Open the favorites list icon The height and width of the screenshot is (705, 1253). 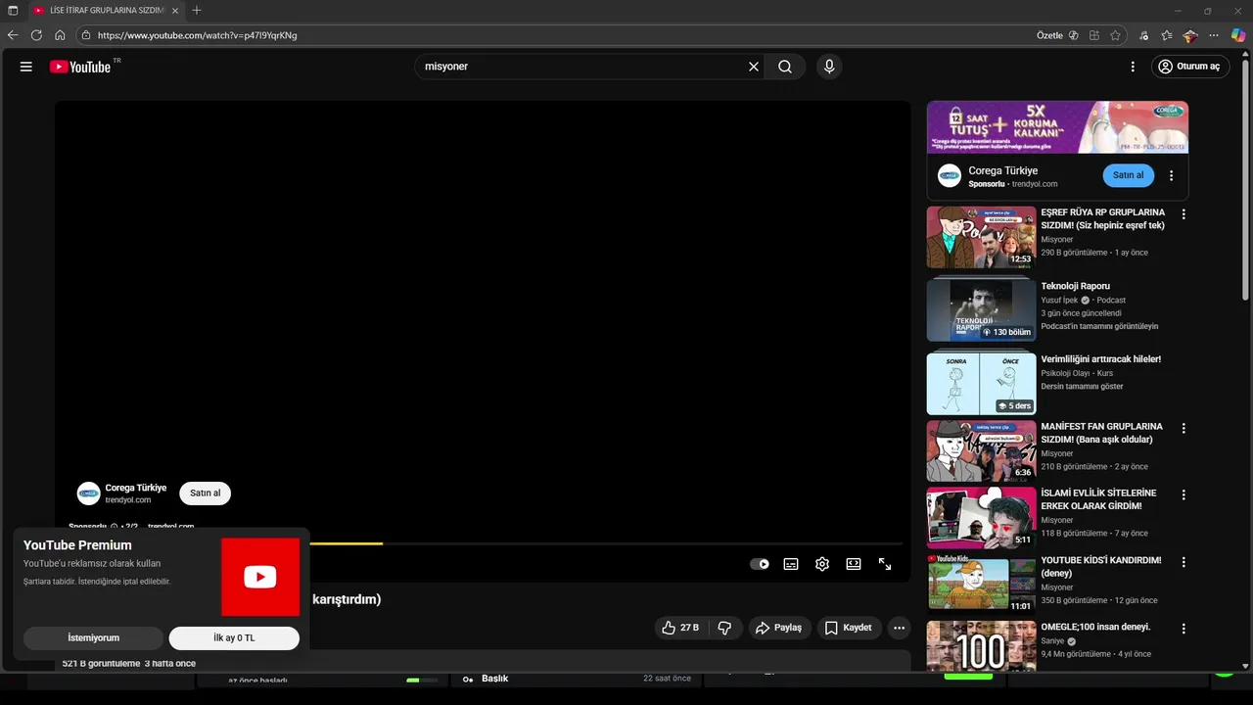tap(1167, 35)
